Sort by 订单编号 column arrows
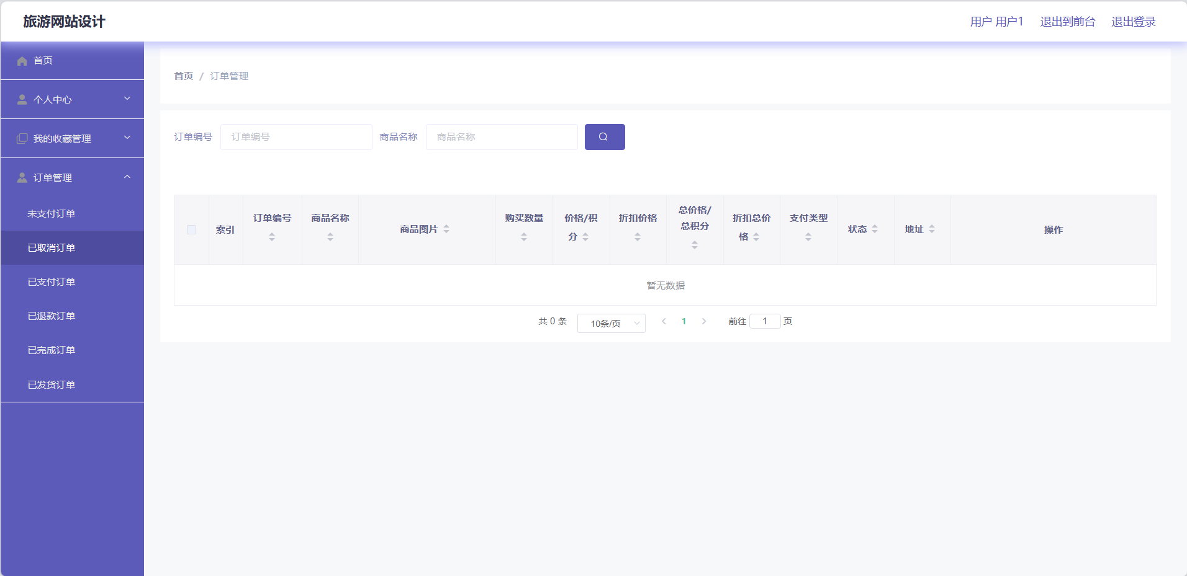The height and width of the screenshot is (576, 1187). pos(272,237)
